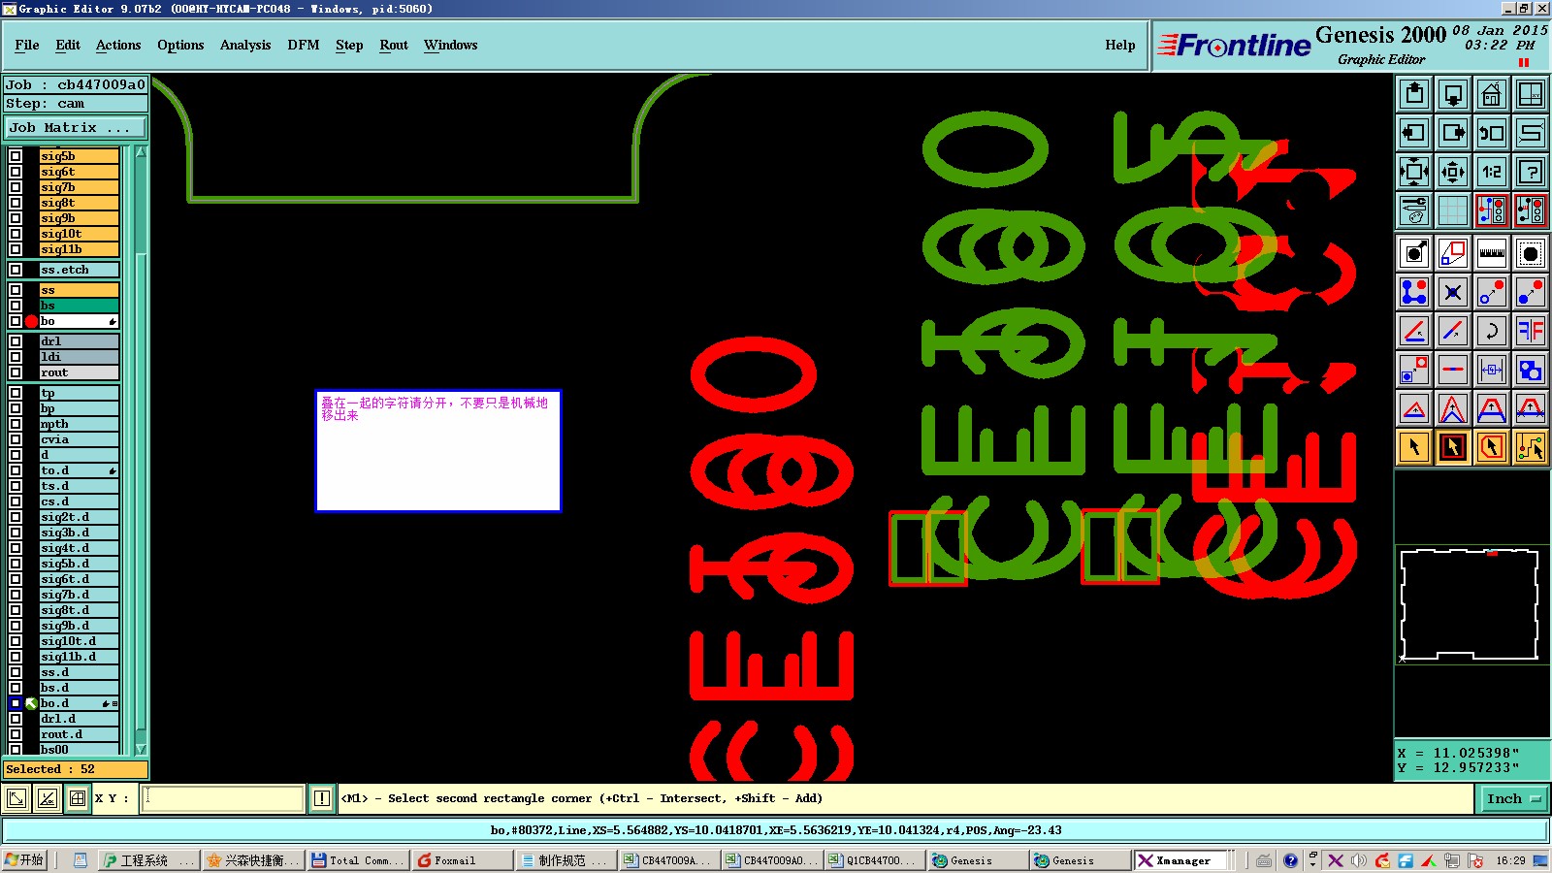Open the File menu

point(27,45)
